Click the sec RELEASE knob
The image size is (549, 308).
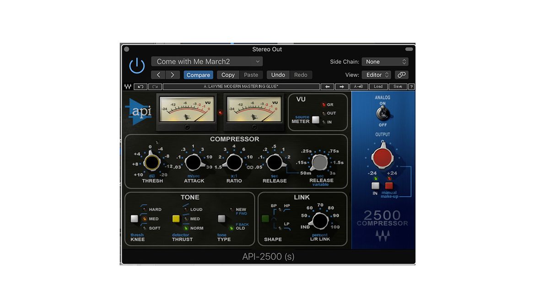click(x=274, y=162)
